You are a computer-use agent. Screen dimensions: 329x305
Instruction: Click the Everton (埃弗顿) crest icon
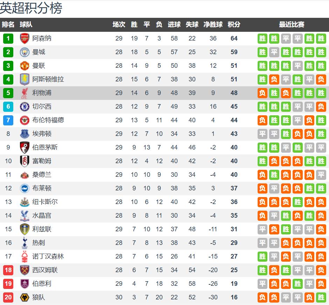coord(24,134)
